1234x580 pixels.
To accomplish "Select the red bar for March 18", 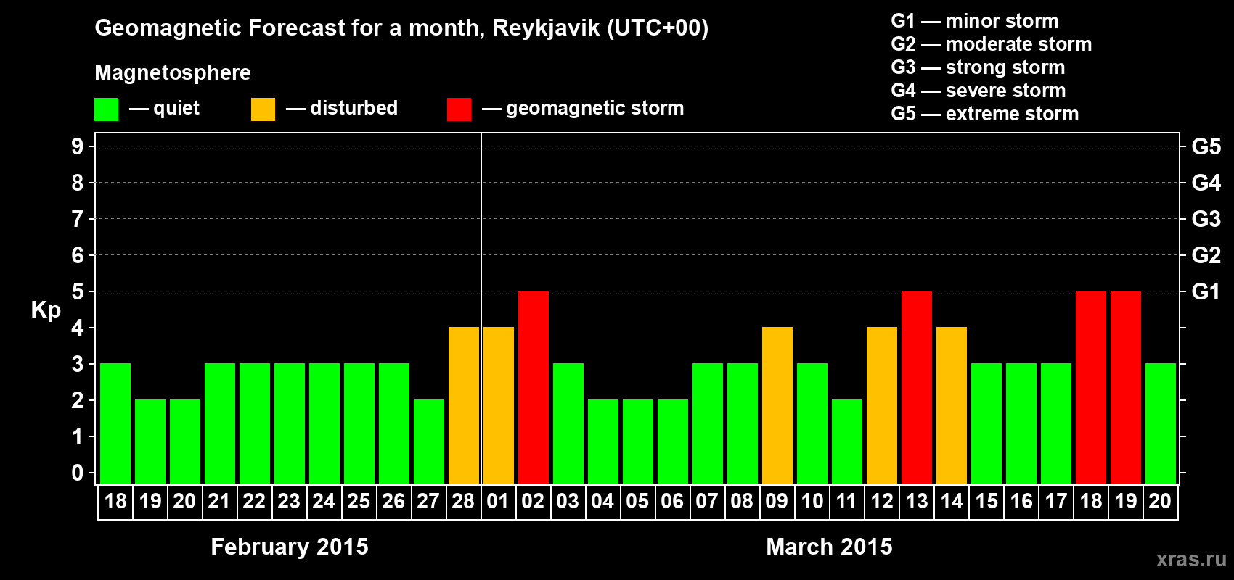I will (1091, 387).
